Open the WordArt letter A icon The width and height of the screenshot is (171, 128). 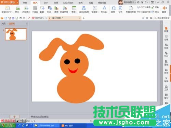(104, 8)
